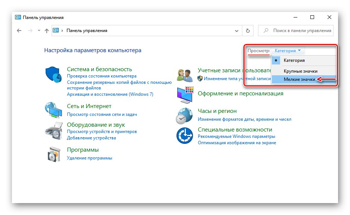Open the Просмотр Категория dropdown
This screenshot has height=215, width=350.
point(288,51)
